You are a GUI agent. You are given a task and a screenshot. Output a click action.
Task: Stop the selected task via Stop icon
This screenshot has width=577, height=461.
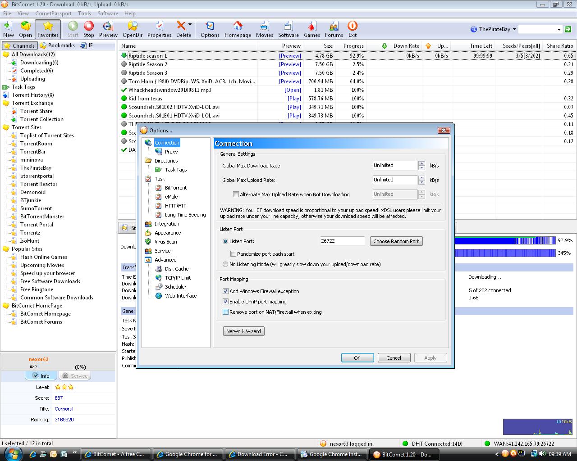click(89, 29)
